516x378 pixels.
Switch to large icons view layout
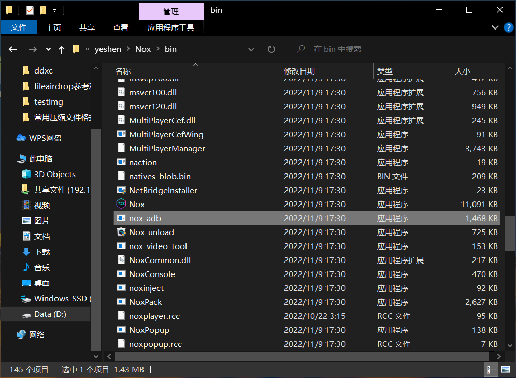point(506,369)
